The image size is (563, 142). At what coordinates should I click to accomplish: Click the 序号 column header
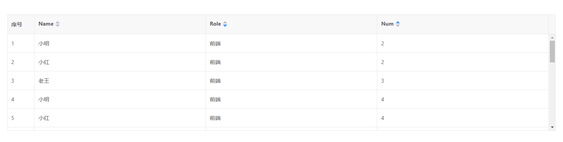click(x=17, y=24)
